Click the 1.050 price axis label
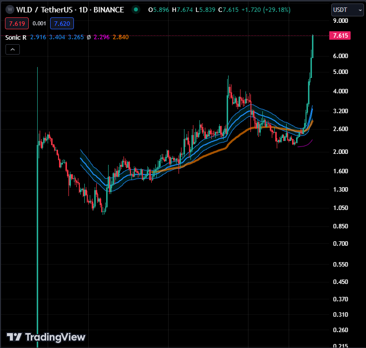 pyautogui.click(x=341, y=208)
